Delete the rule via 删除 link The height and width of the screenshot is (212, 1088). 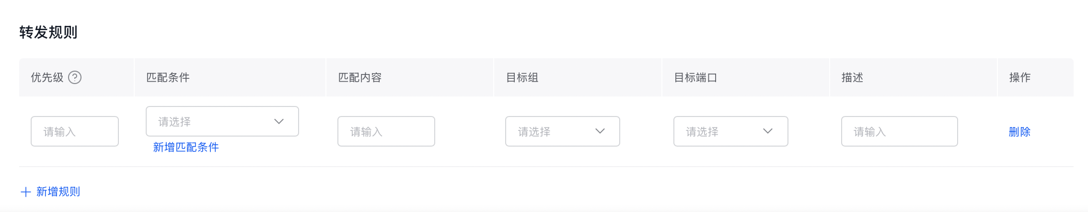click(x=1019, y=132)
